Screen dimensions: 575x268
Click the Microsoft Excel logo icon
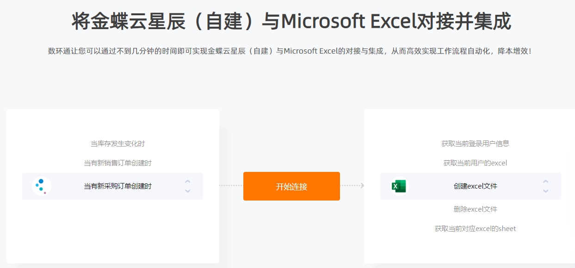[x=399, y=186]
